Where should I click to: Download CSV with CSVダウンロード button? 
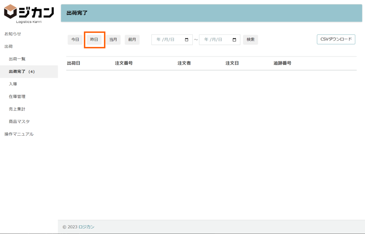(x=336, y=39)
